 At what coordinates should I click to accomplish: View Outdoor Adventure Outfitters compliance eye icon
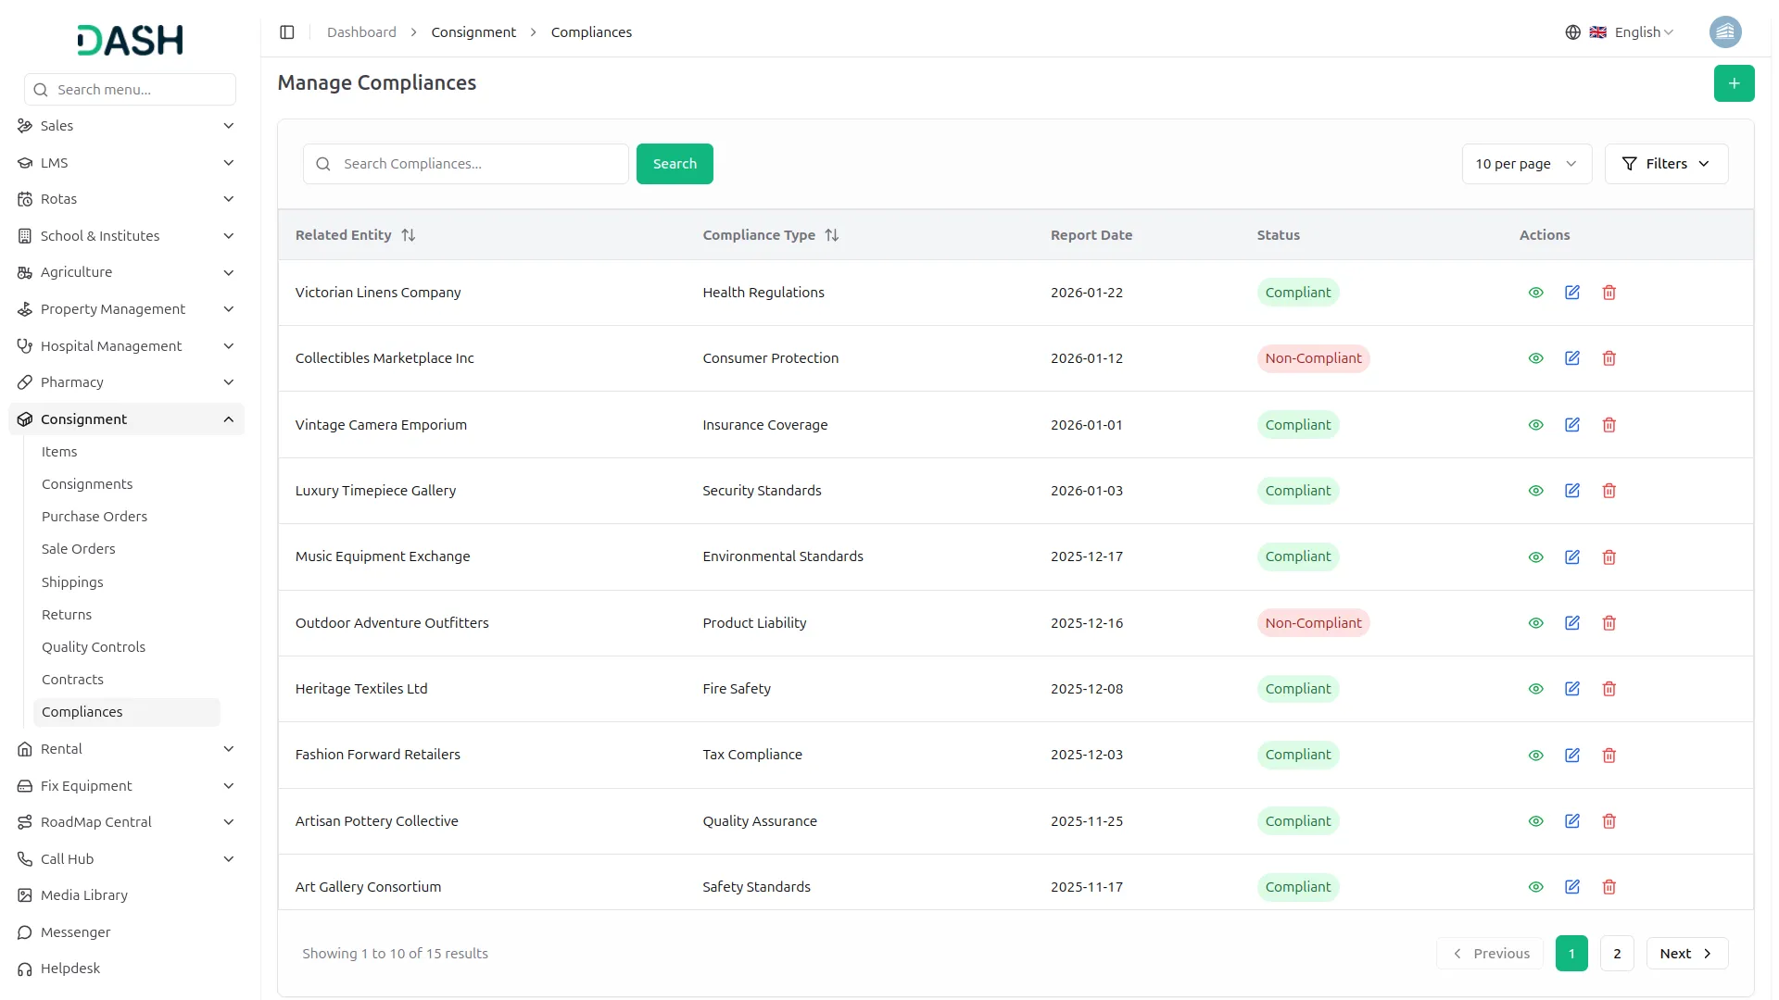1535,623
